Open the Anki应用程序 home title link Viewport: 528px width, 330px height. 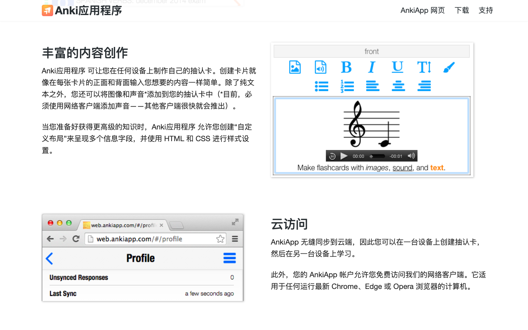(88, 11)
